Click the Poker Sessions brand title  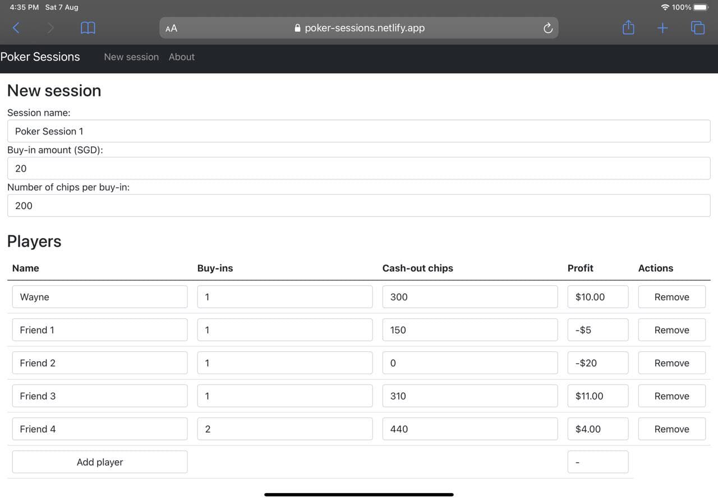tap(40, 57)
